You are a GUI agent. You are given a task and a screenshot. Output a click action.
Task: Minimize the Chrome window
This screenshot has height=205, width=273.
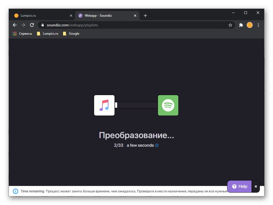233,13
